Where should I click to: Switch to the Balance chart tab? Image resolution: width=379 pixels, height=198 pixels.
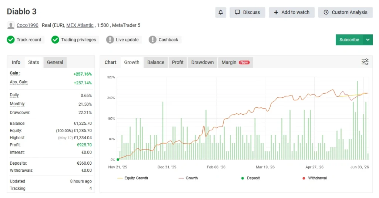[156, 63]
